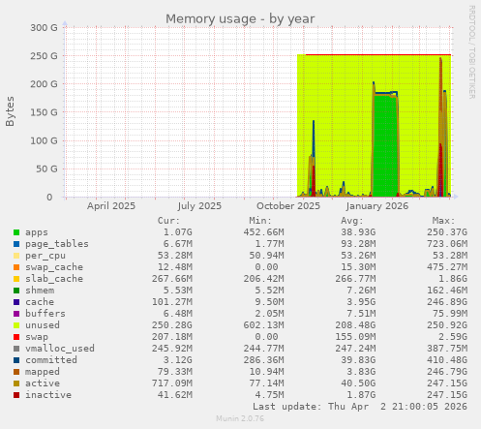The height and width of the screenshot is (429, 481).
Task: Click the 'Max:' column header
Action: (x=443, y=221)
